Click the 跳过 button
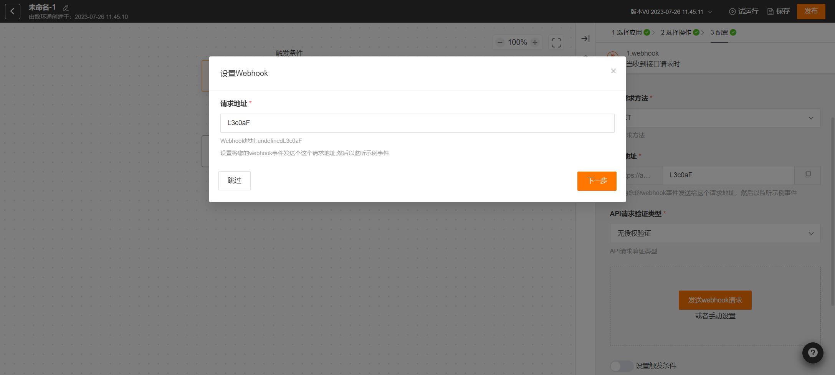 (234, 181)
